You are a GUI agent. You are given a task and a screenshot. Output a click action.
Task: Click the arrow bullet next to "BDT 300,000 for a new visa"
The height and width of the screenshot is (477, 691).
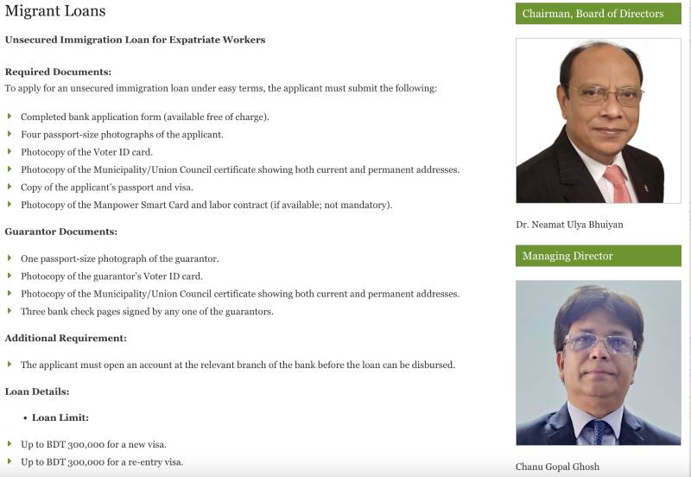point(10,443)
